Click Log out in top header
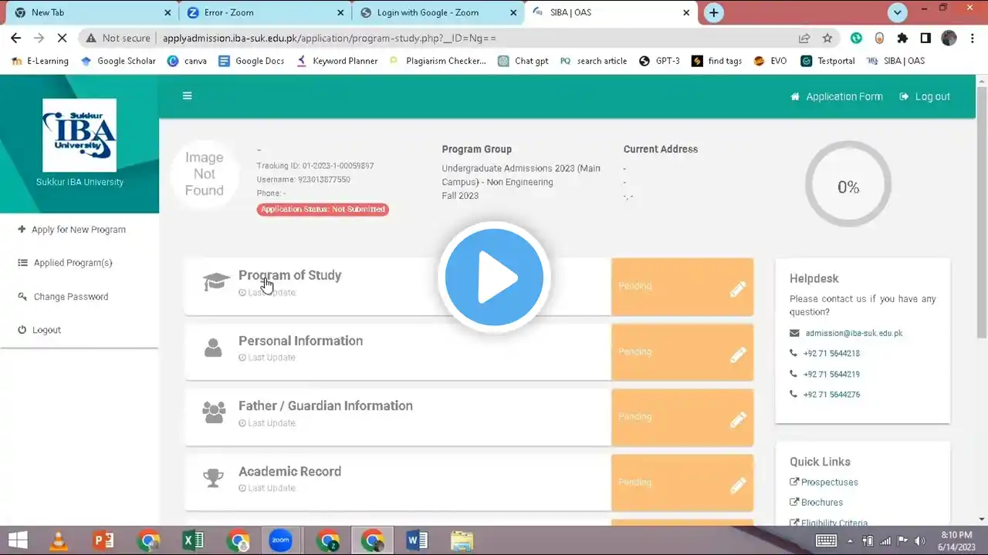This screenshot has height=555, width=988. point(925,96)
